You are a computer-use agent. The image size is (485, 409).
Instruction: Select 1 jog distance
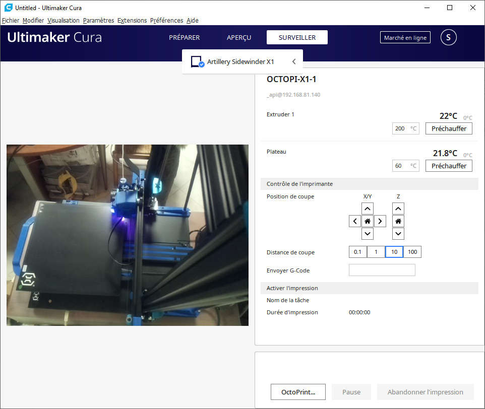click(376, 252)
